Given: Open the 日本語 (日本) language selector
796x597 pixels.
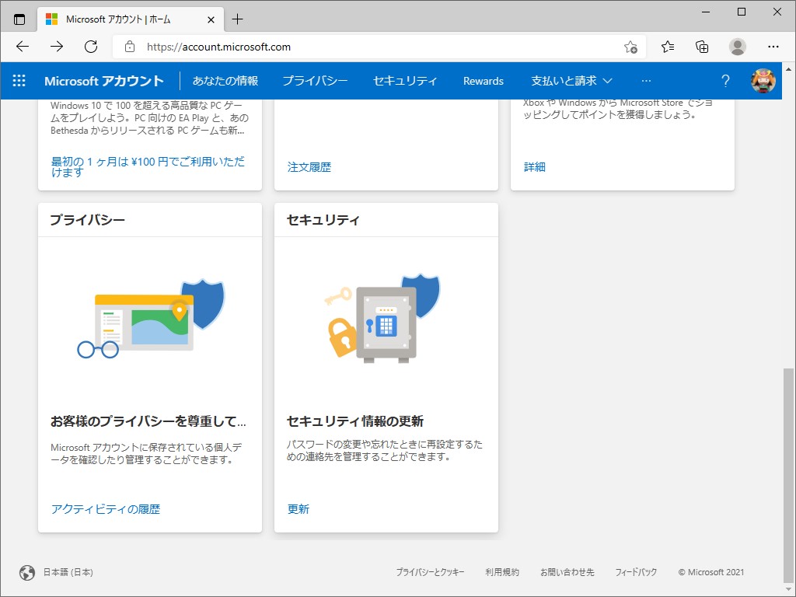Looking at the screenshot, I should (x=68, y=571).
